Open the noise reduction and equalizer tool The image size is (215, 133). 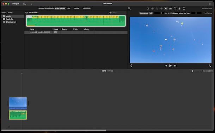point(170,8)
